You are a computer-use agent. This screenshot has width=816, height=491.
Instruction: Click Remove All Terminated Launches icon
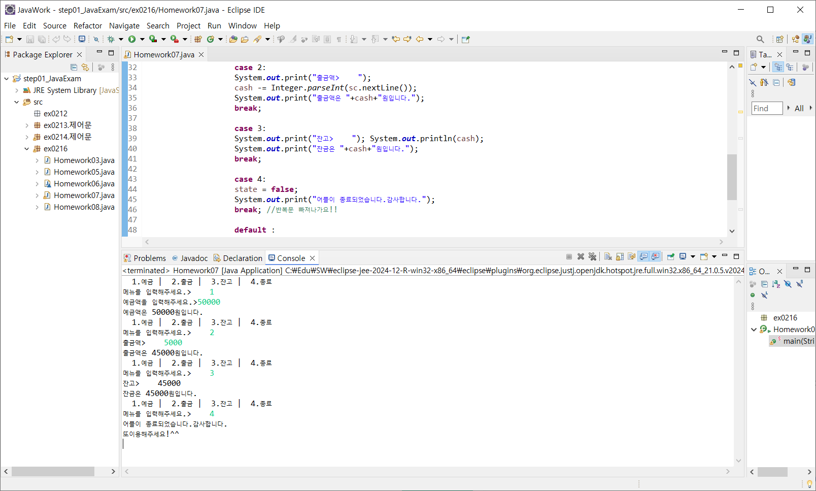pyautogui.click(x=592, y=257)
